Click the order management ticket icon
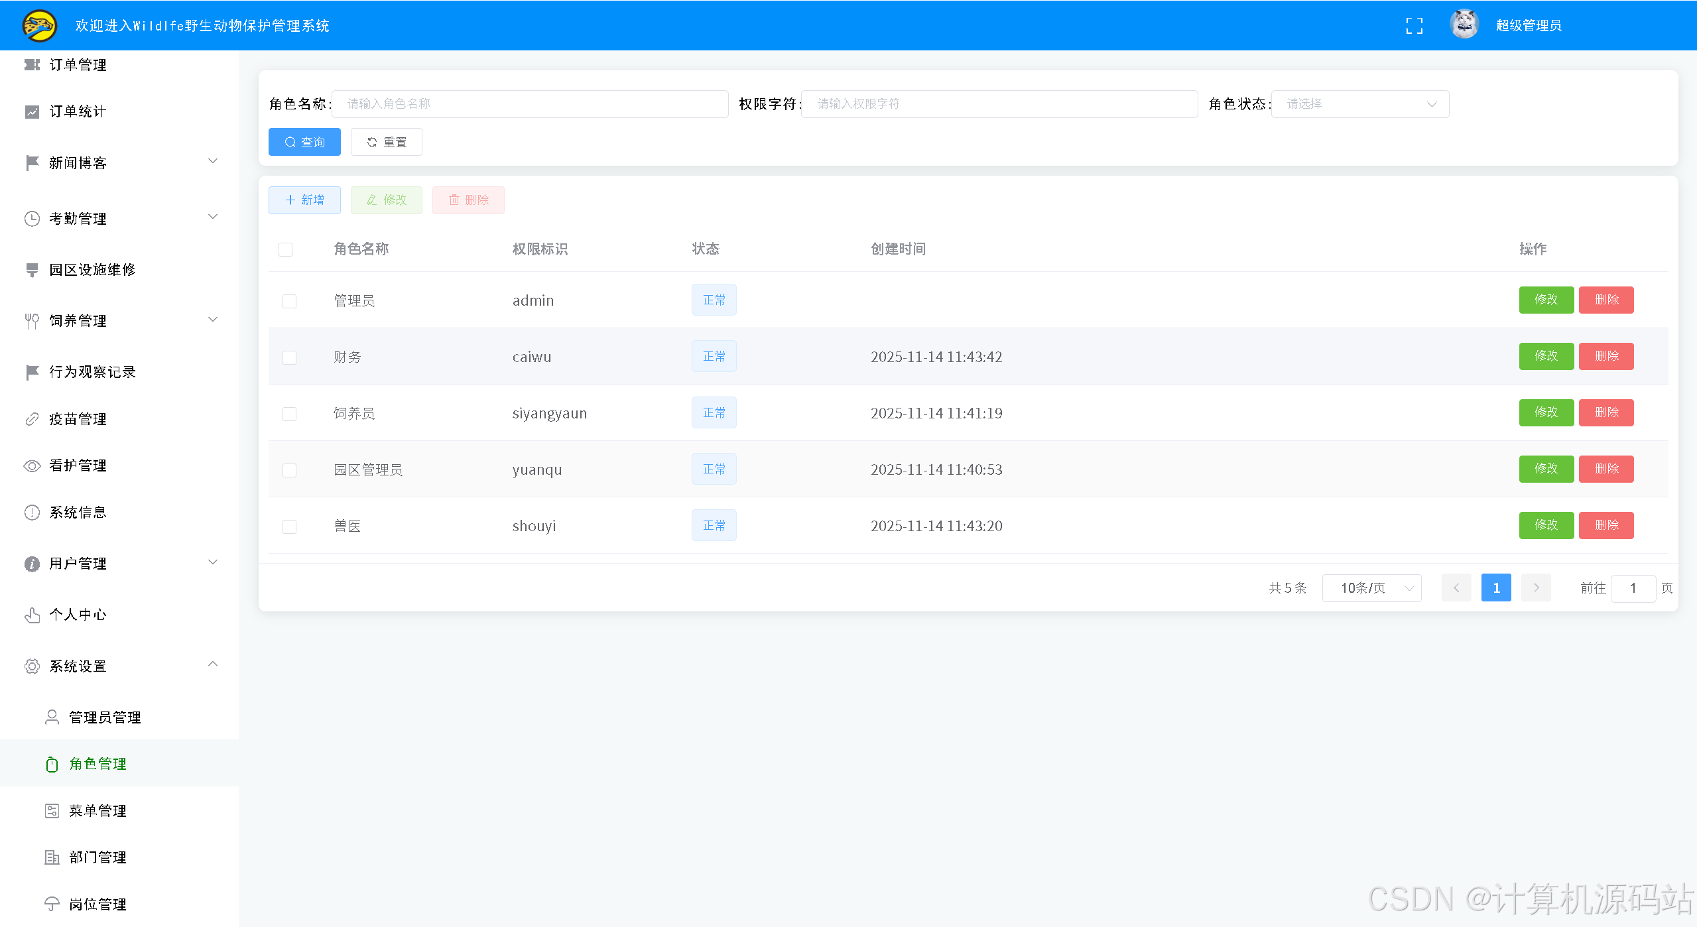Viewport: 1697px width, 927px height. (x=32, y=65)
